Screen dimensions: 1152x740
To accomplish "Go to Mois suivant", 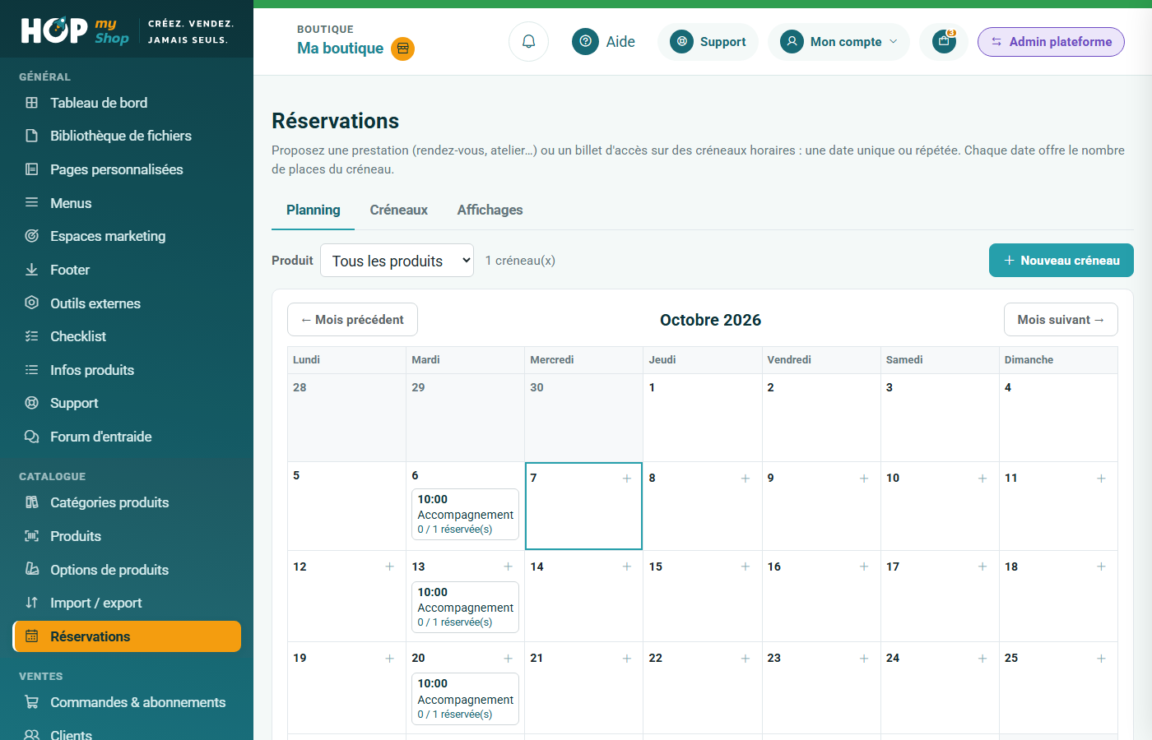I will pyautogui.click(x=1061, y=320).
